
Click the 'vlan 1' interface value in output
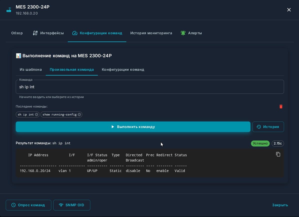pyautogui.click(x=65, y=171)
